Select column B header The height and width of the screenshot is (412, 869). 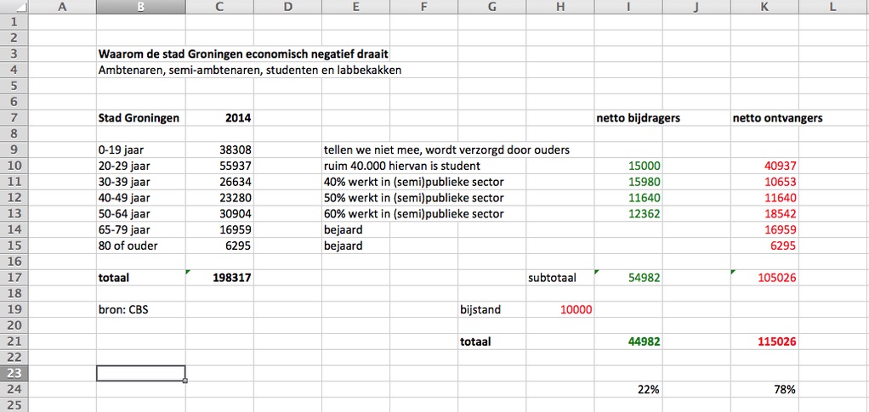pyautogui.click(x=140, y=7)
